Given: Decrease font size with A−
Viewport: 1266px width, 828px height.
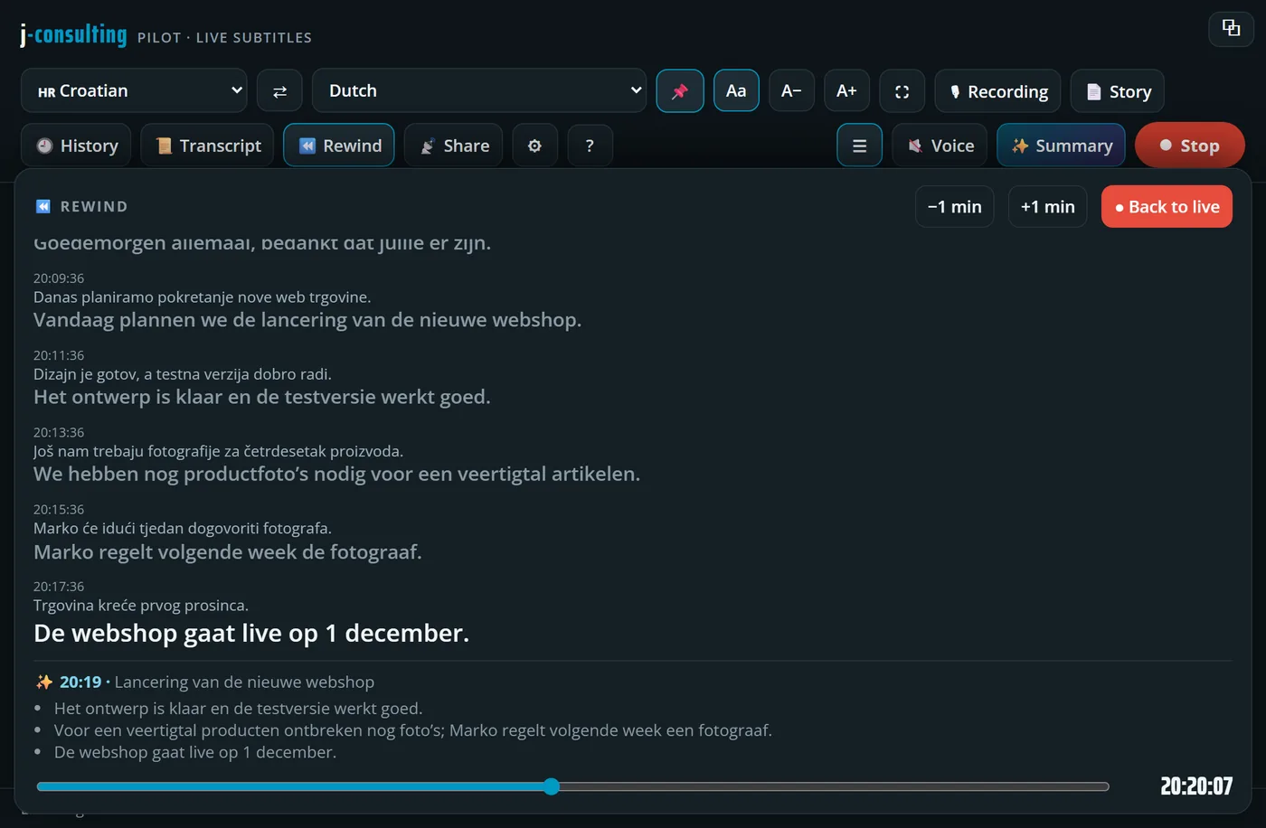Looking at the screenshot, I should pos(791,90).
